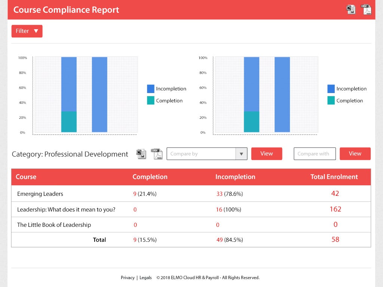
Task: Export Professional Development category to PDF
Action: (157, 154)
